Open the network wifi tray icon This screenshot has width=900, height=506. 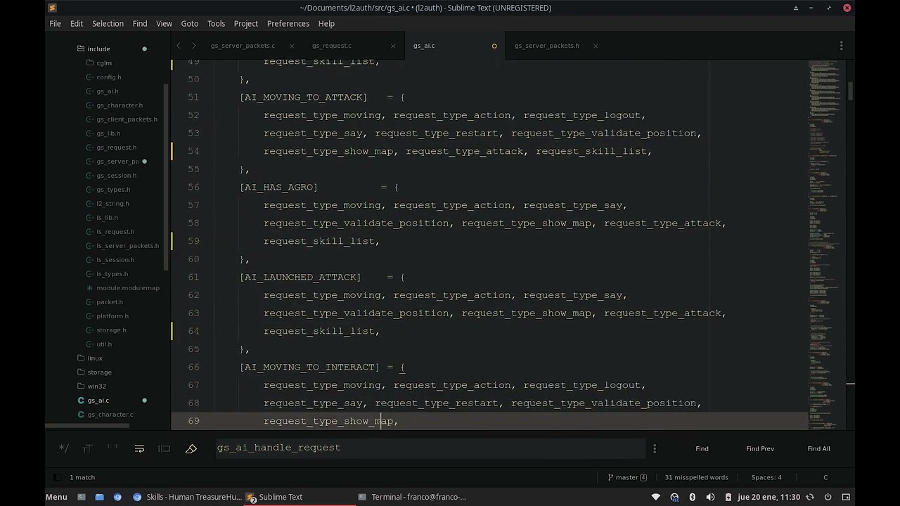[x=656, y=497]
